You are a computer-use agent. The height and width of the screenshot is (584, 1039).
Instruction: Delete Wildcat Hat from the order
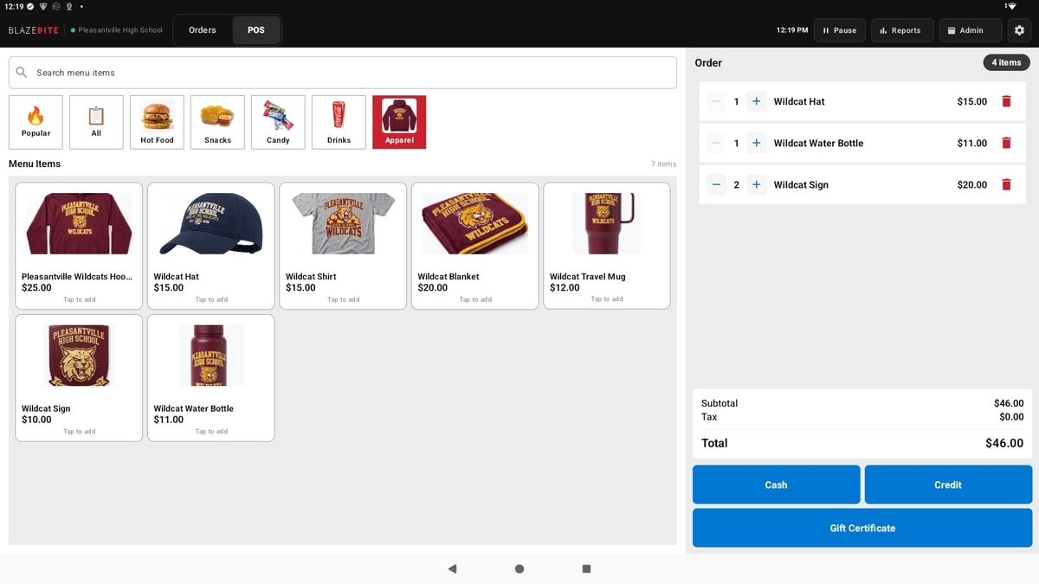click(x=1006, y=101)
